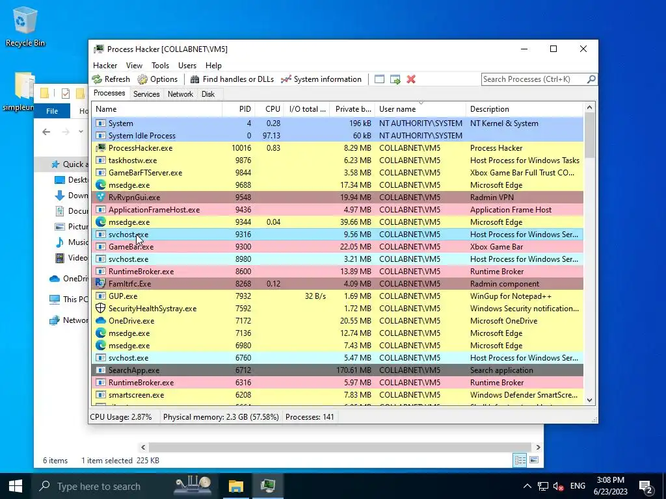Screen dimensions: 666x499
Task: Open the Help menu
Action: (x=213, y=66)
